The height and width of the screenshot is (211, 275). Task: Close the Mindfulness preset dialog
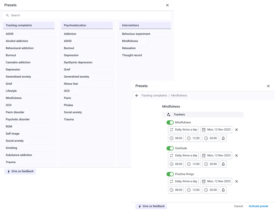268,86
